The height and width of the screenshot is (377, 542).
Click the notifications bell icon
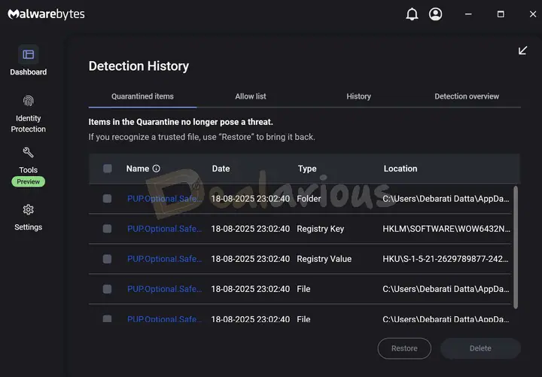tap(412, 14)
